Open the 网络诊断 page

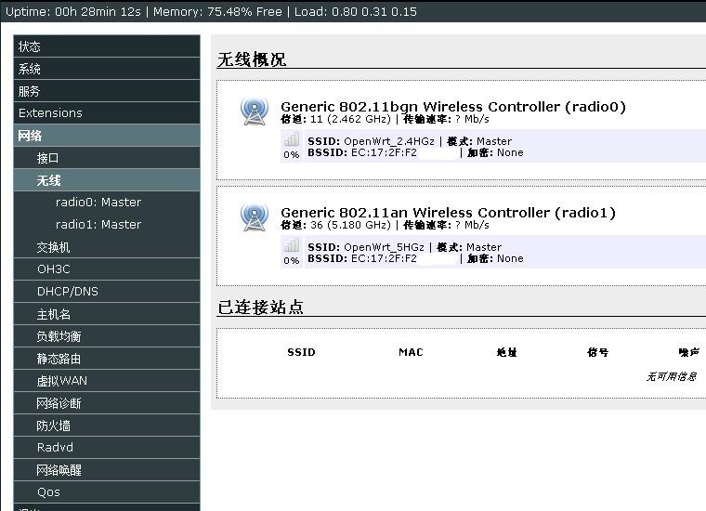107,403
